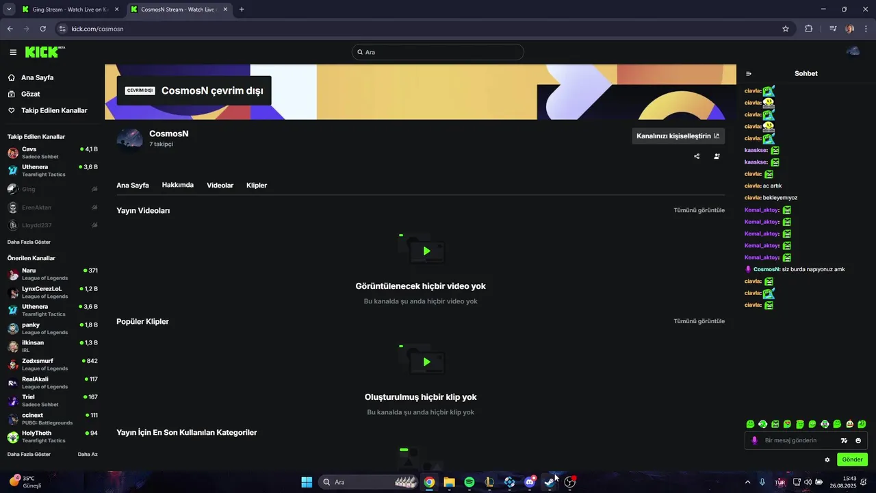Open Kick account avatar menu
Screen dimensions: 876x493
pos(853,52)
